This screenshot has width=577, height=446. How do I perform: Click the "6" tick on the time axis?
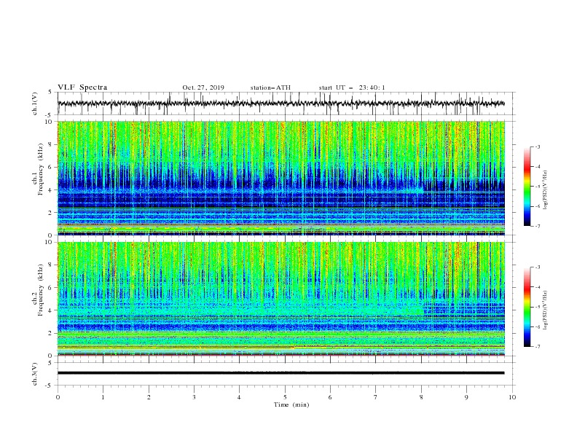coord(330,397)
